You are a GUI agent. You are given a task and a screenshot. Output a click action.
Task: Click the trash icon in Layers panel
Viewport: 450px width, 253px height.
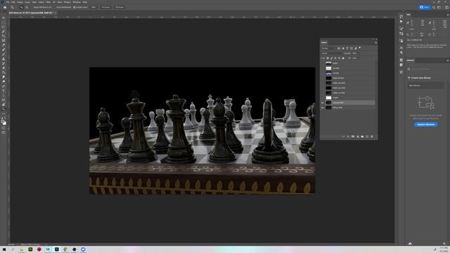click(372, 137)
